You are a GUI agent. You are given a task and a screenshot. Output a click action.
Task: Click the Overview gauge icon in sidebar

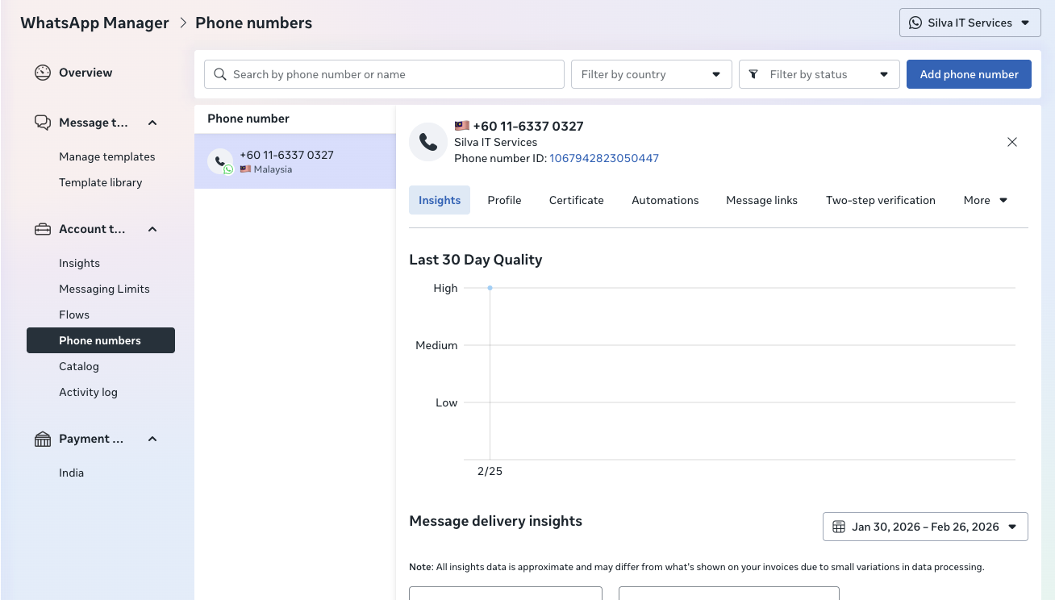pyautogui.click(x=43, y=73)
